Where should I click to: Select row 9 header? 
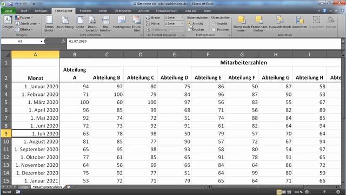[6, 134]
